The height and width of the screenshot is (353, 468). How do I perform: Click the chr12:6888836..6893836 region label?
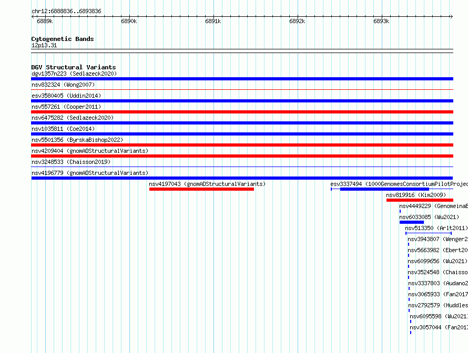66,11
